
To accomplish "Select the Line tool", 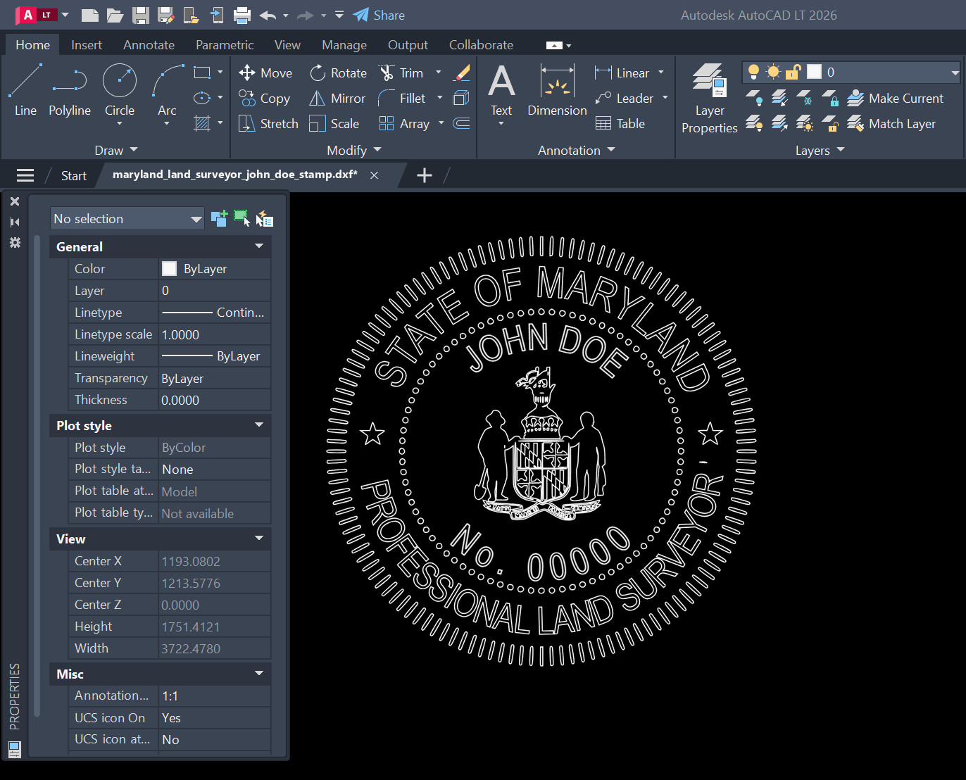I will coord(25,90).
